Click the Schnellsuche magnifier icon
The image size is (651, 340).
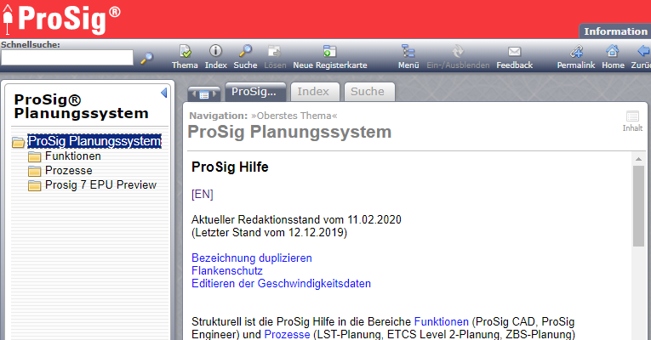point(146,58)
